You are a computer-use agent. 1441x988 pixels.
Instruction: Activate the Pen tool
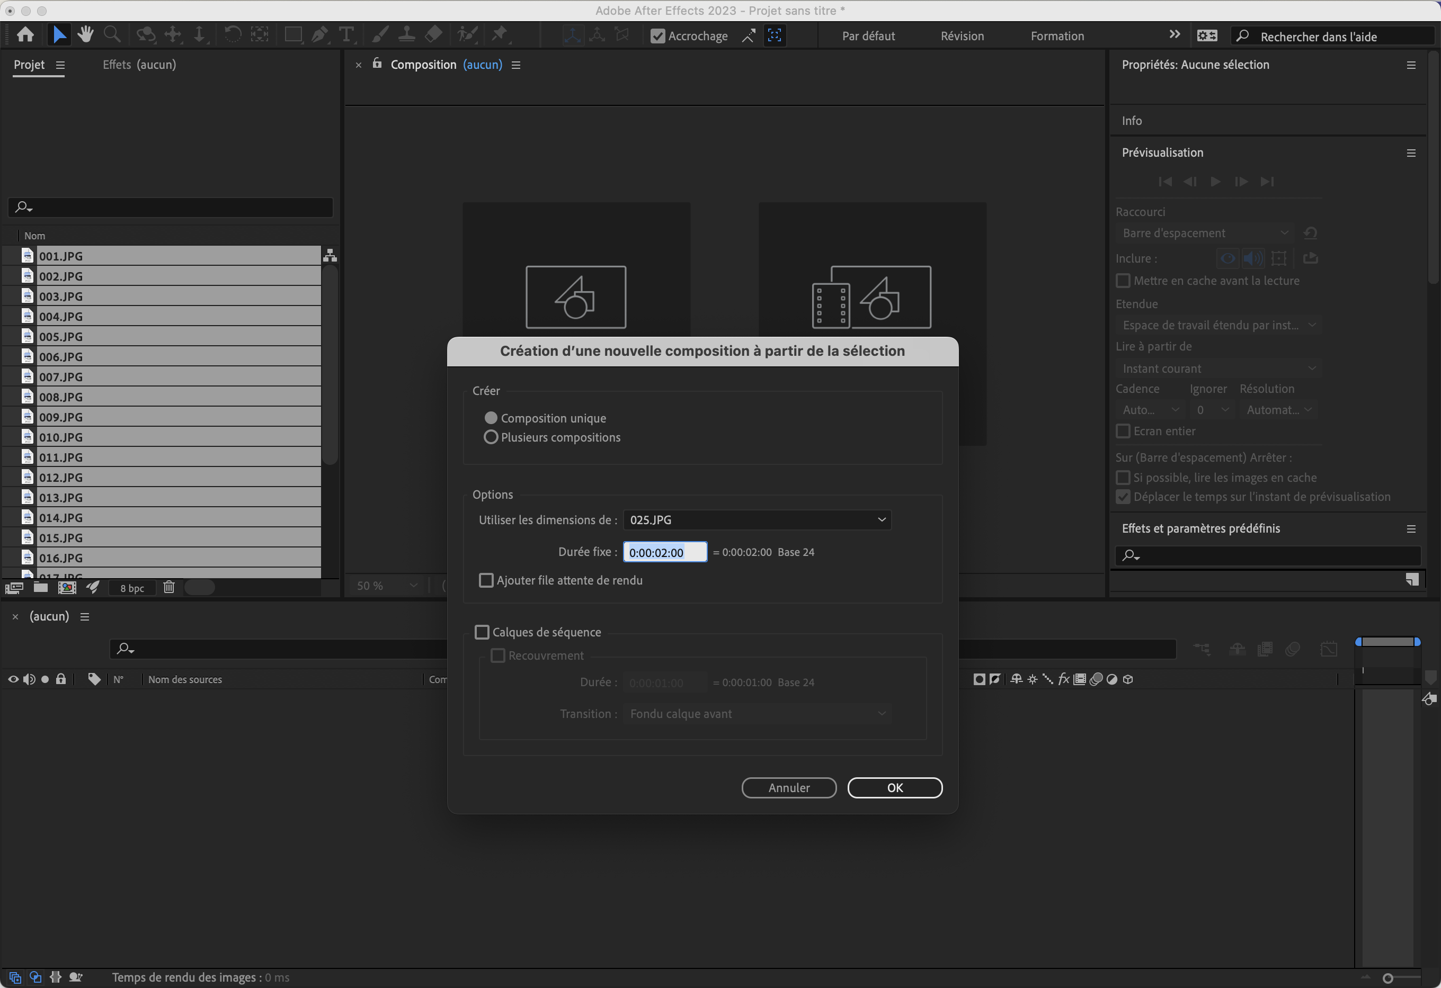(x=319, y=35)
